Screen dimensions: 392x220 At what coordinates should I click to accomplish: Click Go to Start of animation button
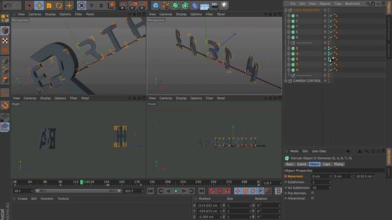click(x=150, y=191)
